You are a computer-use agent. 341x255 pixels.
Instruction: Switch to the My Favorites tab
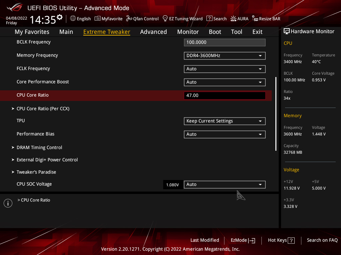pos(32,32)
